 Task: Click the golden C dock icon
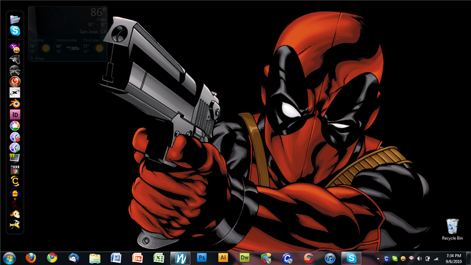pos(15,181)
